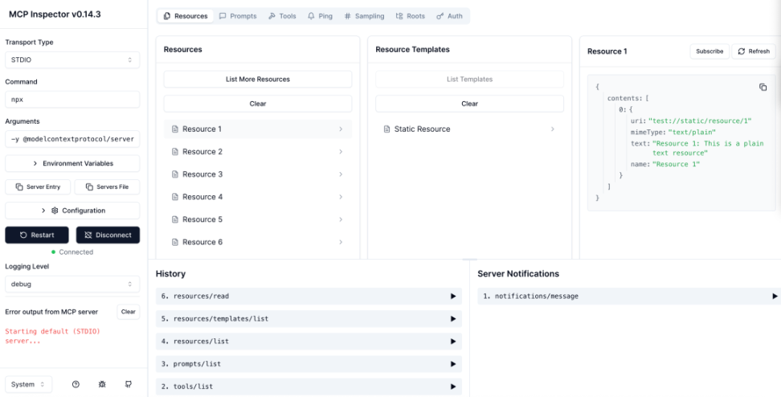
Task: Click the help question mark icon
Action: tap(76, 384)
